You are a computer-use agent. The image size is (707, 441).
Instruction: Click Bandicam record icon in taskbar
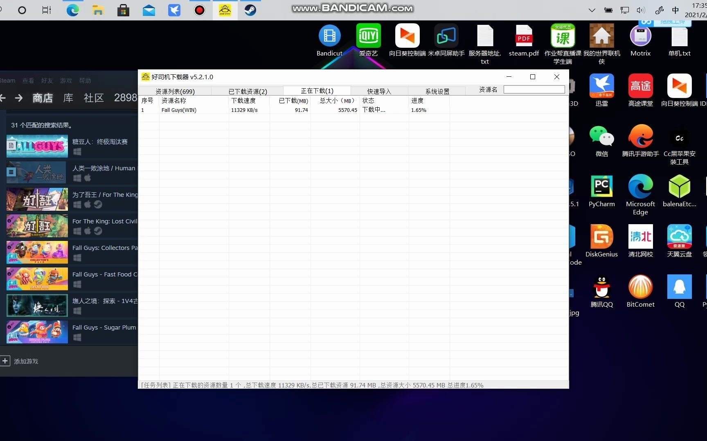click(x=200, y=10)
